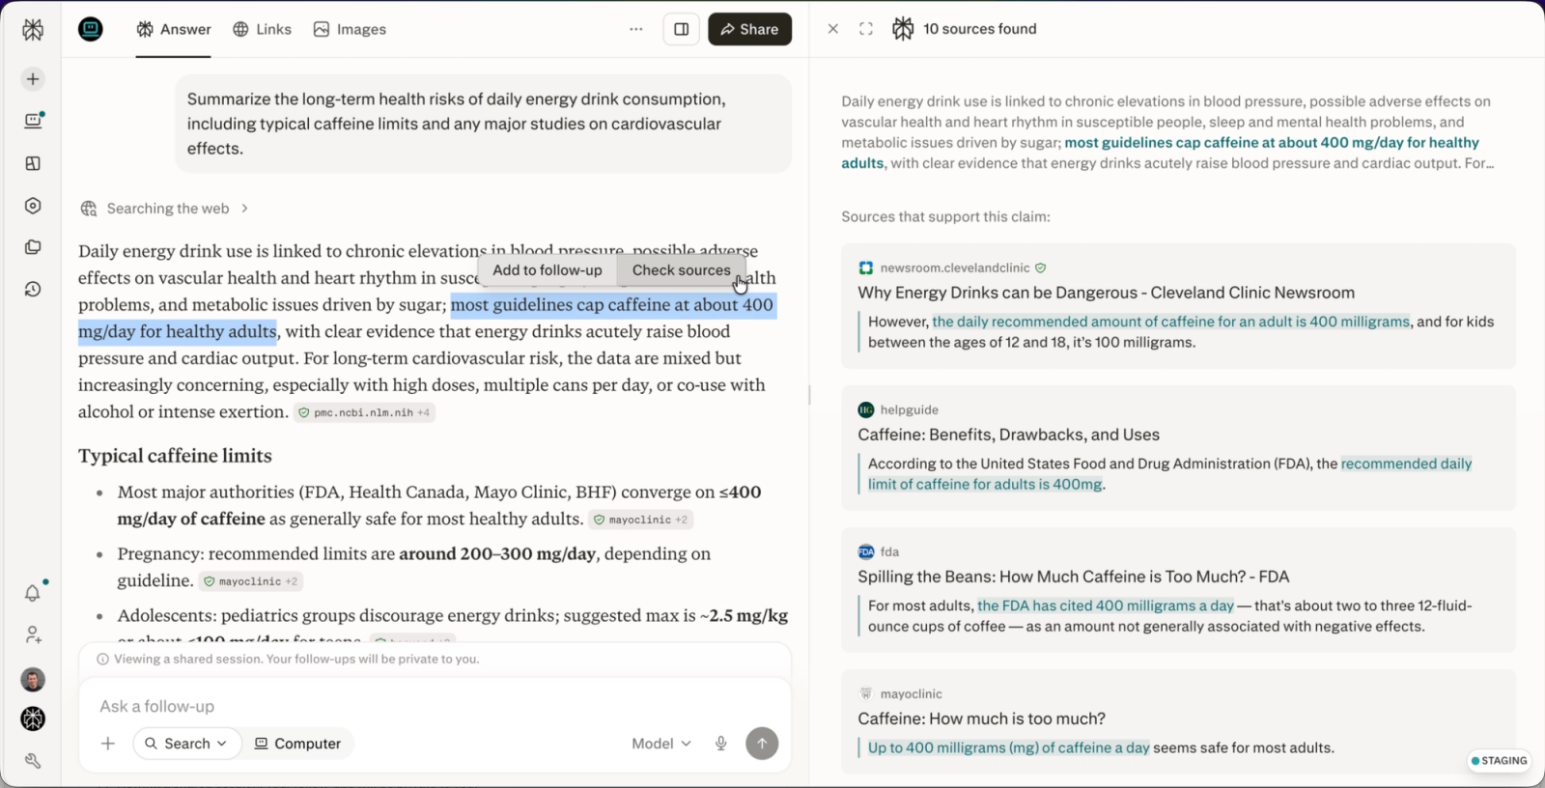Open the computer icon in sidebar

click(x=33, y=121)
